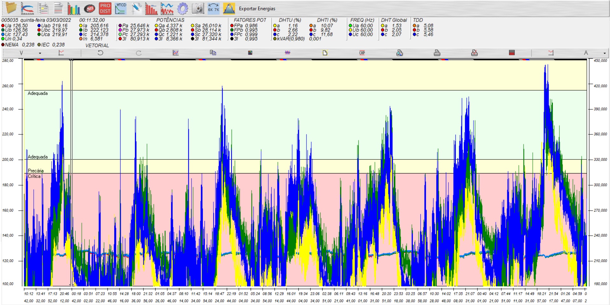Expand the V quantity dropdown arrow
Image resolution: width=610 pixels, height=305 pixels.
(x=40, y=53)
